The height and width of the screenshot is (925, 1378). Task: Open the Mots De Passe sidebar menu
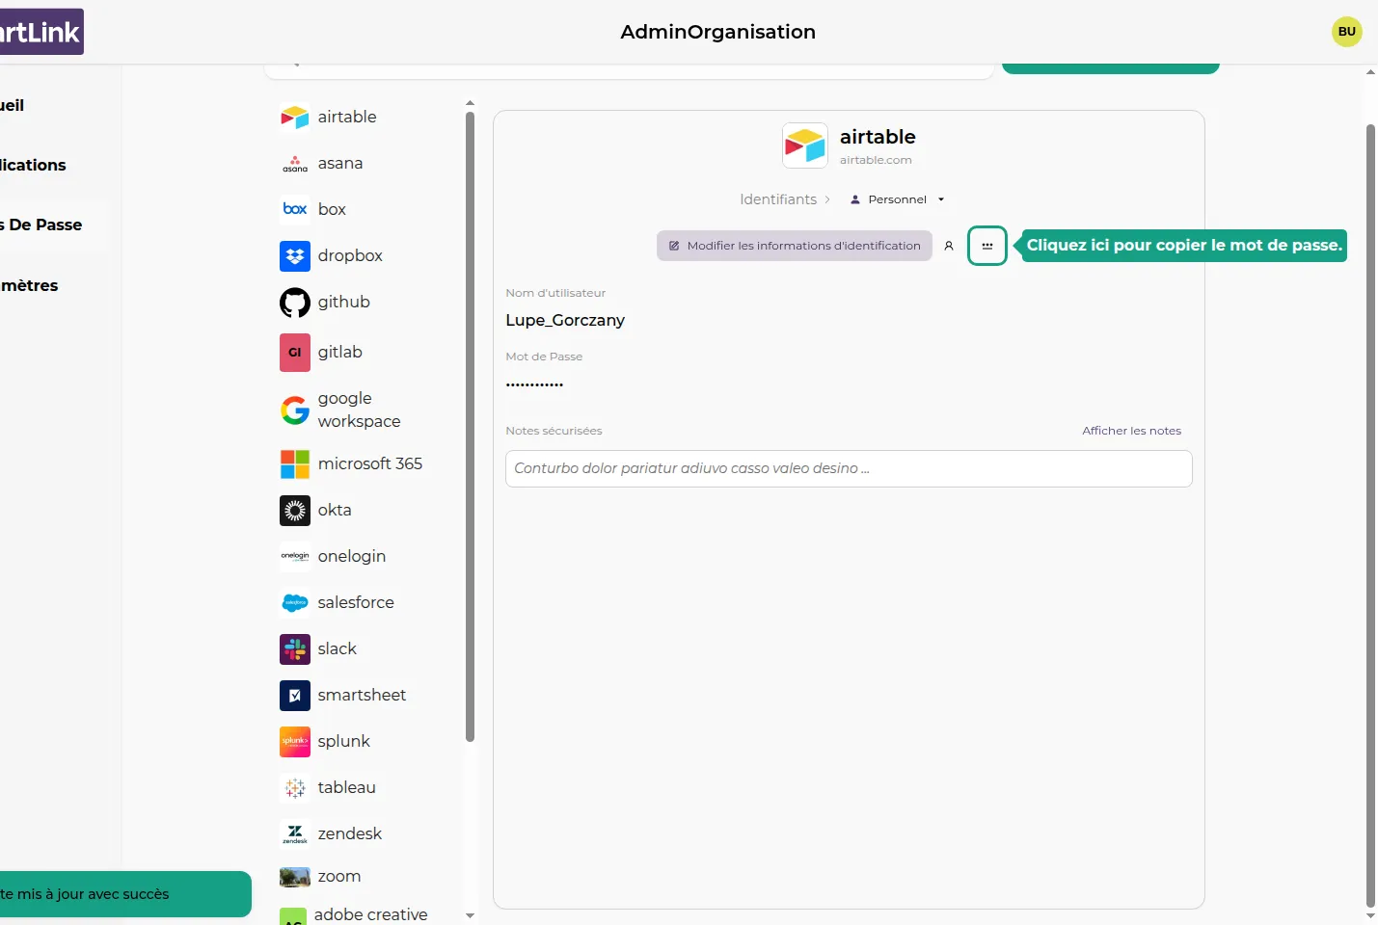point(43,225)
